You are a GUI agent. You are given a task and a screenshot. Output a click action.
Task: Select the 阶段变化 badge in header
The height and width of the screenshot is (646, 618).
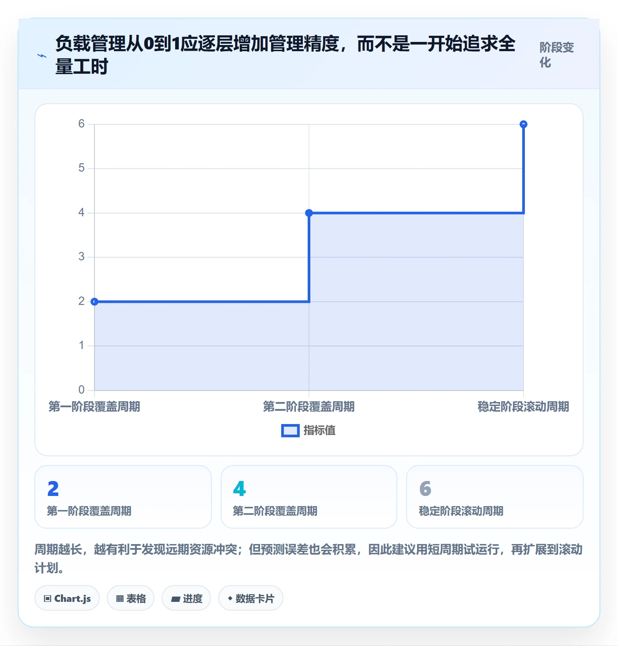(x=557, y=55)
